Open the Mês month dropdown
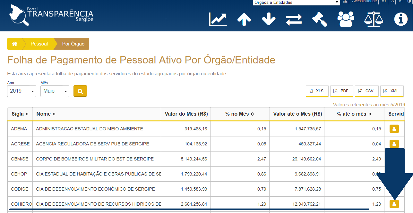The width and height of the screenshot is (413, 213). tap(55, 91)
